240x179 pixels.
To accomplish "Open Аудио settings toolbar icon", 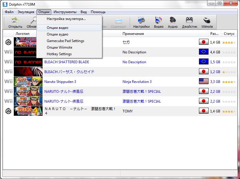I will tap(173, 22).
